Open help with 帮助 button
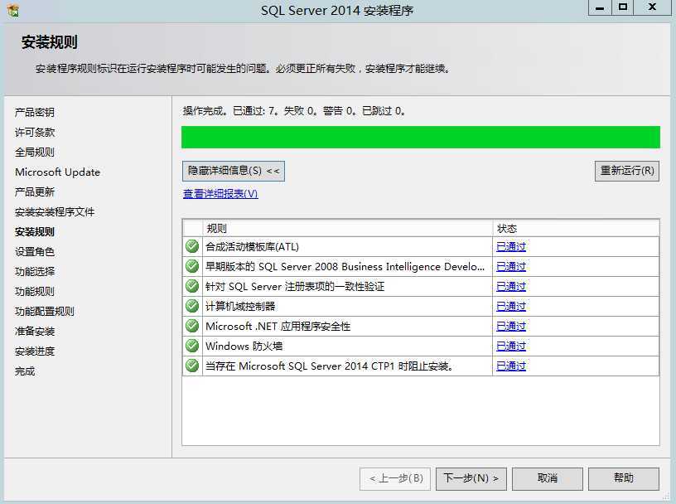Image resolution: width=676 pixels, height=504 pixels. [624, 478]
